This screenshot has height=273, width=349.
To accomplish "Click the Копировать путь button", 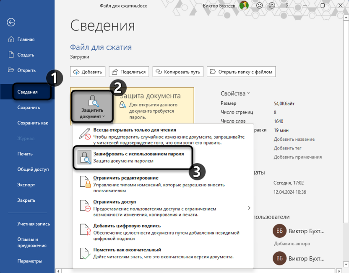I will pyautogui.click(x=178, y=71).
